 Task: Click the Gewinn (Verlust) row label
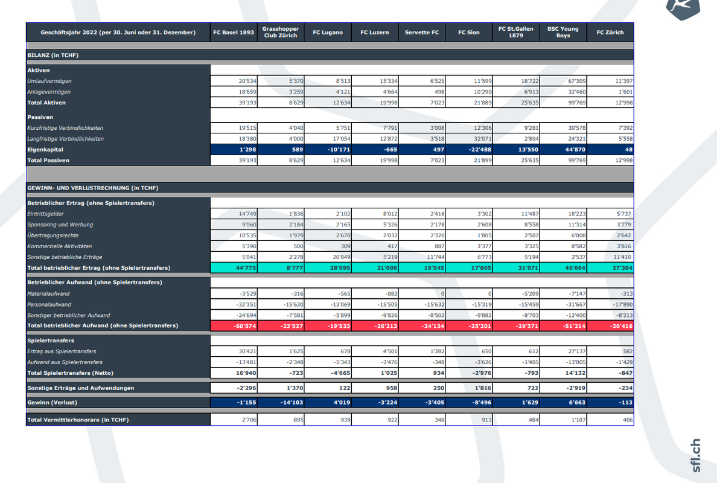52,403
